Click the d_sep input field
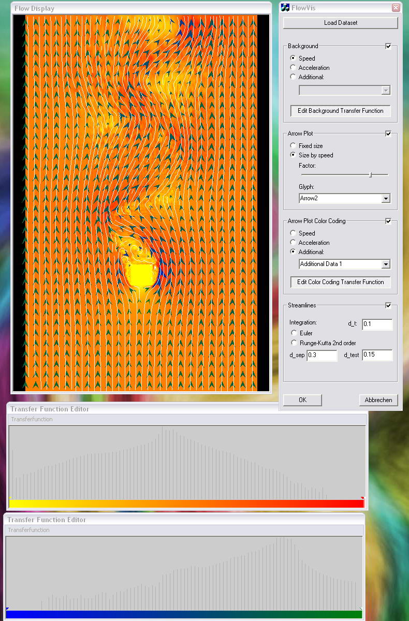409x621 pixels. point(322,356)
